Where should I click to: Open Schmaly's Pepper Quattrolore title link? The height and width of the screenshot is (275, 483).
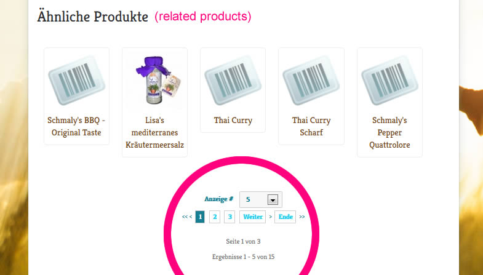coord(389,133)
